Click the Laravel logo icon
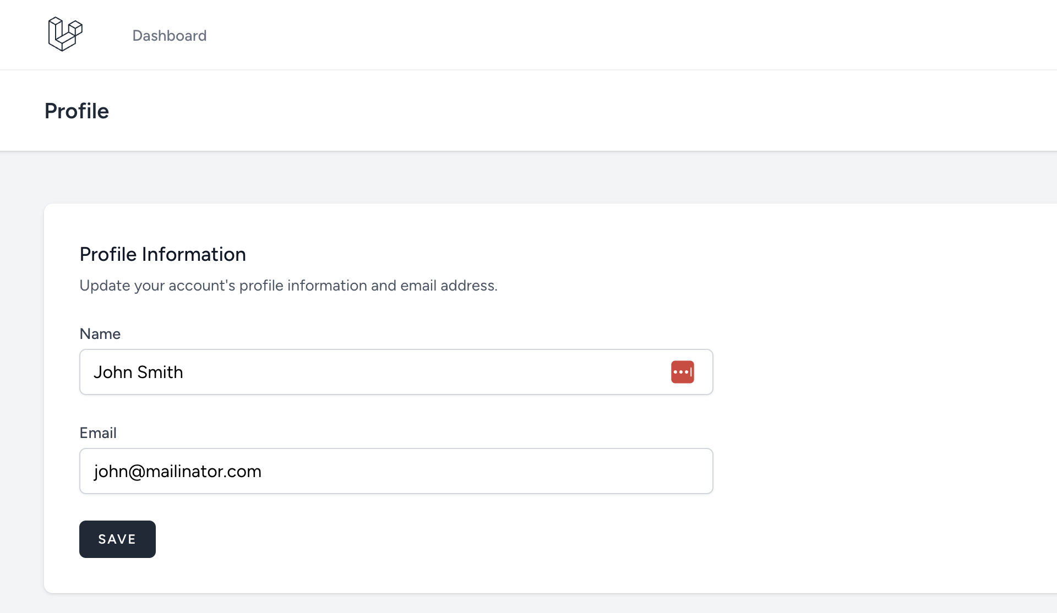This screenshot has width=1057, height=613. (65, 34)
